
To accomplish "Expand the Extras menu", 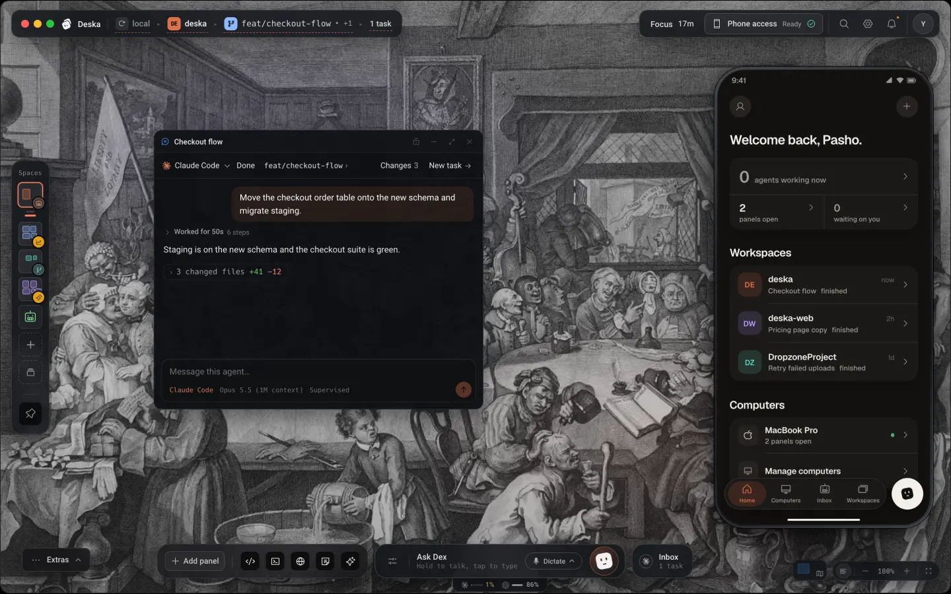I will 56,560.
